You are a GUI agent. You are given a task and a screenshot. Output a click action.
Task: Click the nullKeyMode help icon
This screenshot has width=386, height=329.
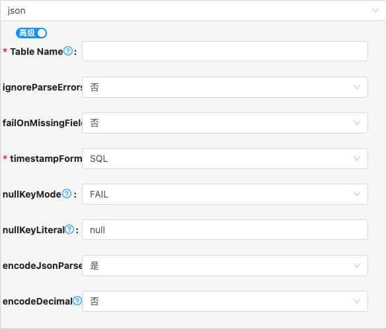tap(67, 194)
